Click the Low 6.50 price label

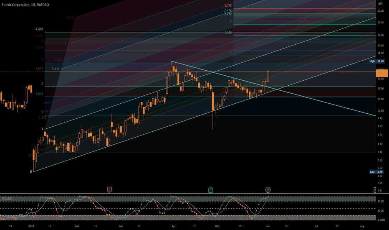click(376, 172)
